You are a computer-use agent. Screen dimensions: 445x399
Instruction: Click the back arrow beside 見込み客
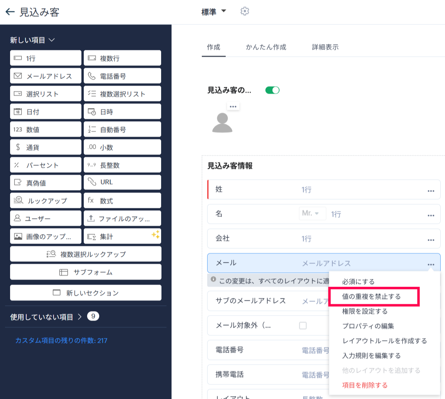[x=10, y=12]
